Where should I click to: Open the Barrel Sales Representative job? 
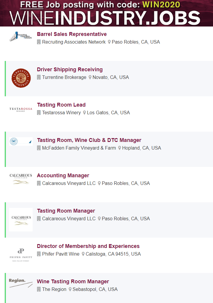(72, 34)
